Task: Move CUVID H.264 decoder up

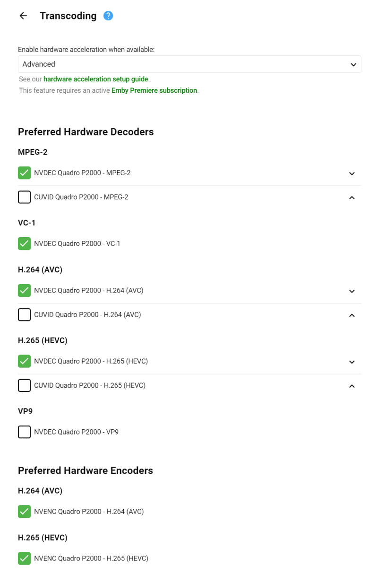Action: [x=351, y=315]
